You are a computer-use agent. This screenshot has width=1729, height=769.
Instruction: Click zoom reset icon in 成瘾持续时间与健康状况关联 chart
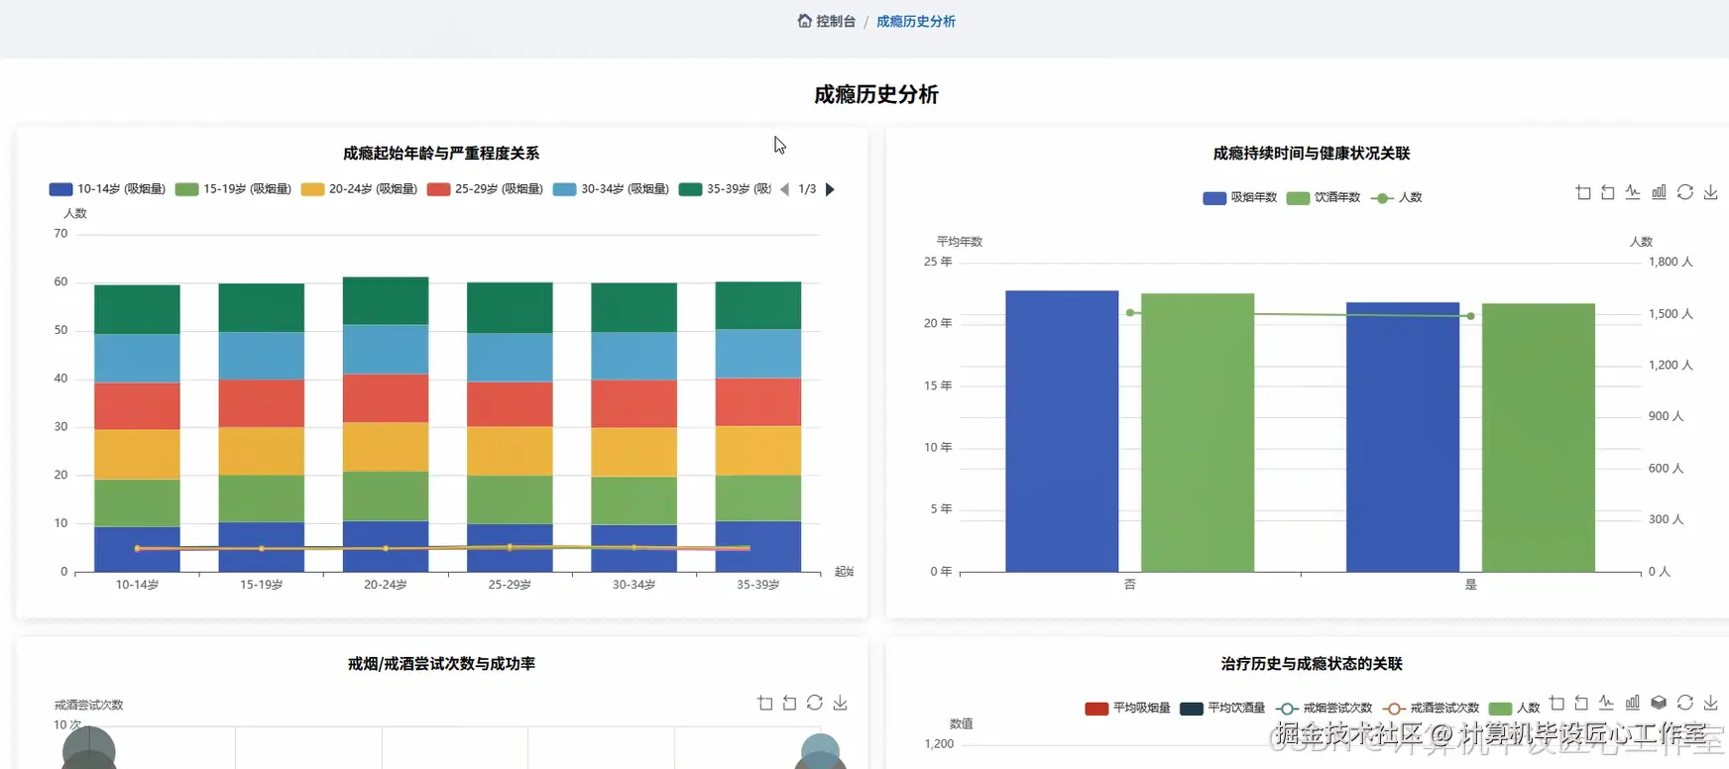coord(1608,192)
